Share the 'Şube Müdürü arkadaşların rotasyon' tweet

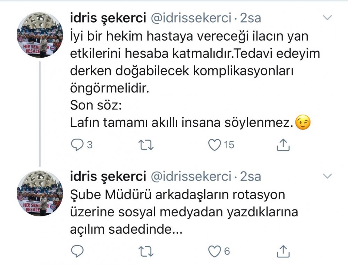pyautogui.click(x=283, y=250)
